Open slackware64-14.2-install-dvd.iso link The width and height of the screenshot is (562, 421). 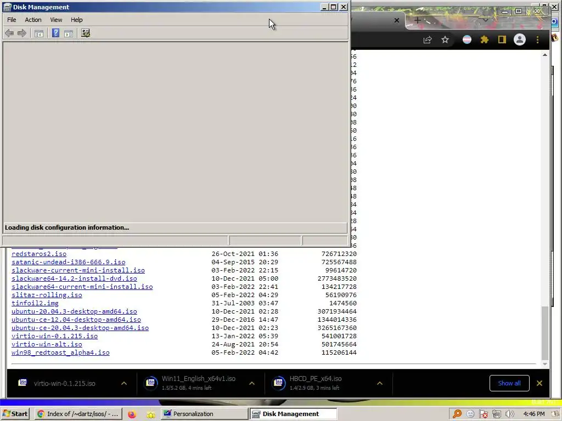(x=74, y=278)
